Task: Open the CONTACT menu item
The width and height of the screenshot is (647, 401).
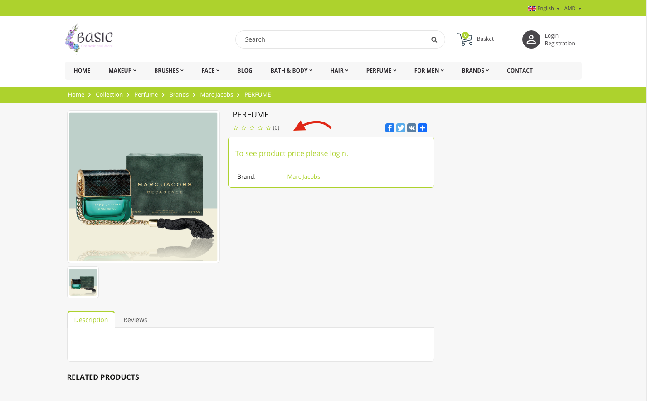Action: pyautogui.click(x=520, y=71)
